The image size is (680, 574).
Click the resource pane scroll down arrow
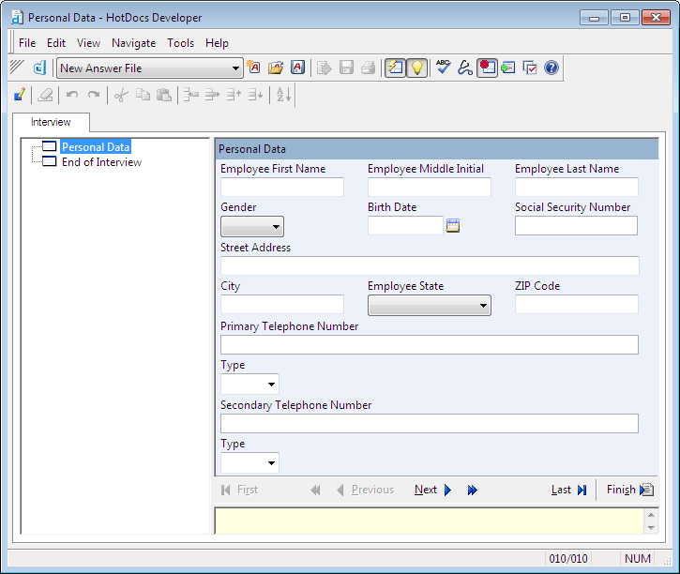(651, 528)
